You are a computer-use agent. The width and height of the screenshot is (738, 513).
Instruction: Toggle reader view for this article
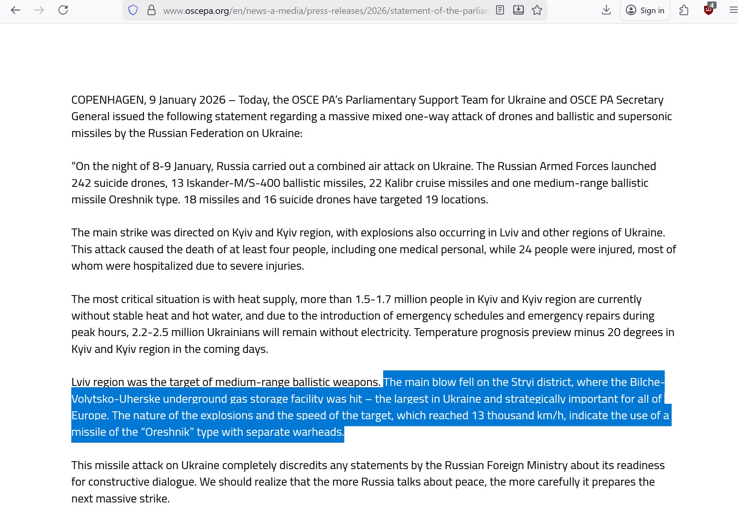coord(500,10)
